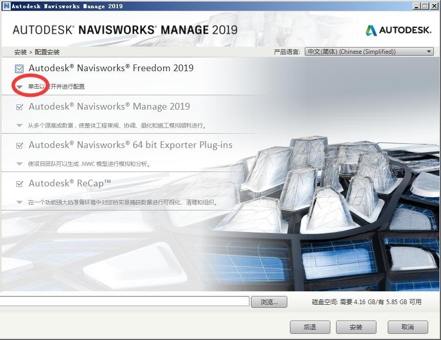Expand the Exporter Plug-ins details arrow
Viewport: 441px width, 340px height.
[x=19, y=164]
